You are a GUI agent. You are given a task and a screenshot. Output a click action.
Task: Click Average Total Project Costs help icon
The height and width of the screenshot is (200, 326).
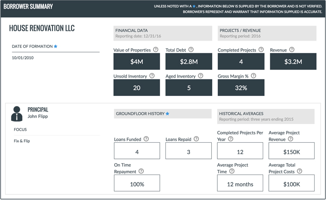(299, 171)
